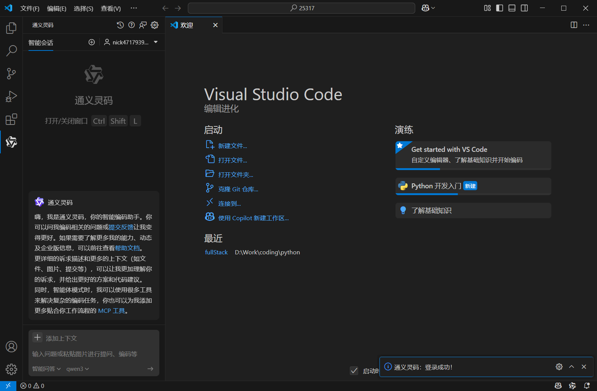597x391 pixels.
Task: Open 了解基础知识 walkthrough
Action: click(473, 210)
